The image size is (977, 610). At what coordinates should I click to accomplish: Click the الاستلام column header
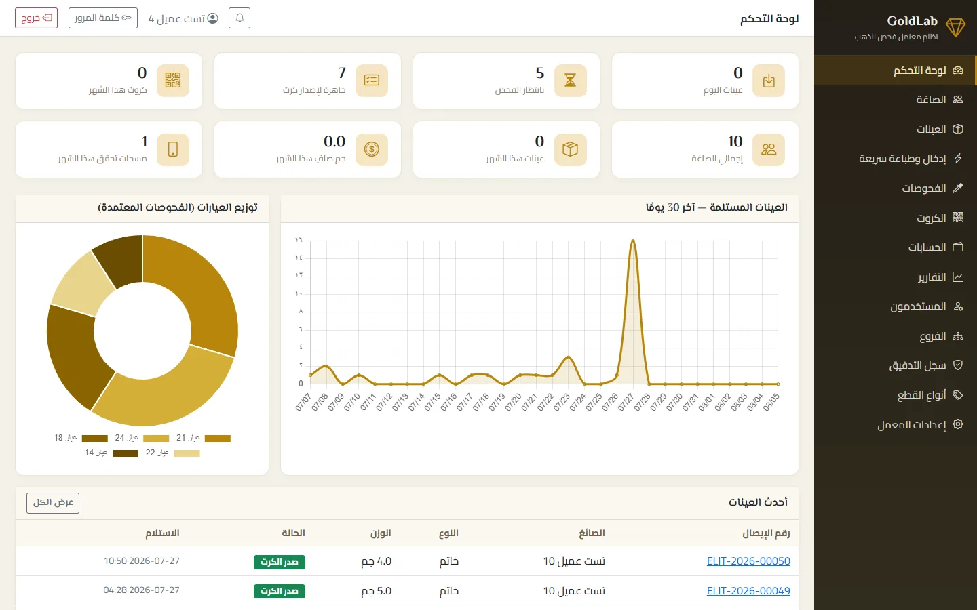(x=162, y=533)
